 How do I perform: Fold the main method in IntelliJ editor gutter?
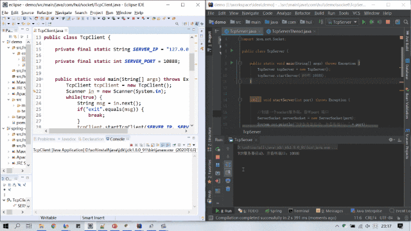click(240, 63)
